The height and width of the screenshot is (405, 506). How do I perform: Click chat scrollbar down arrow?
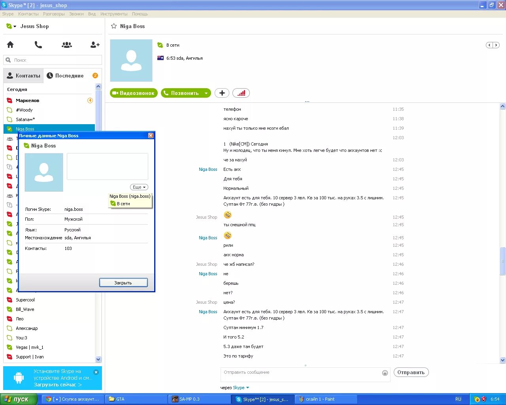click(x=503, y=360)
